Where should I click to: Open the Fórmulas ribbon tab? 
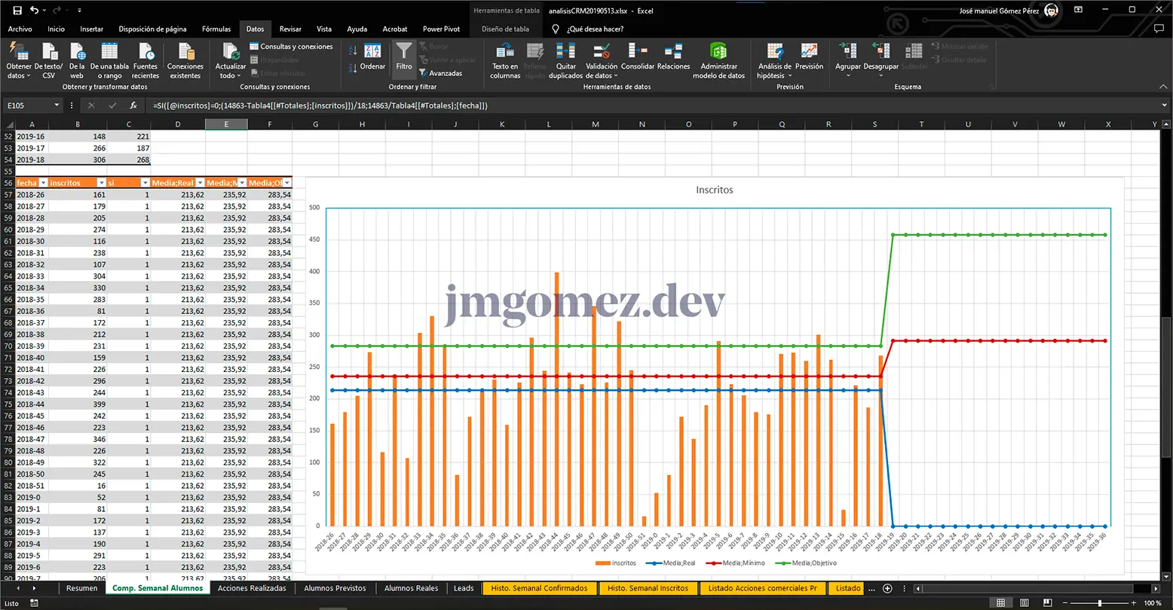coord(216,29)
